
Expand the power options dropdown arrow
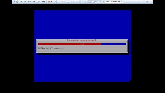(x=52, y=2)
